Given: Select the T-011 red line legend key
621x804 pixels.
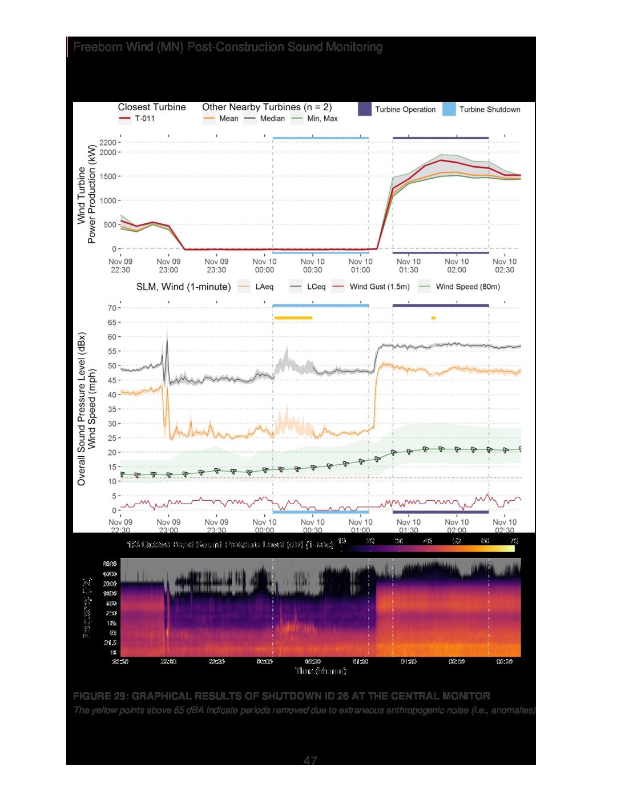Looking at the screenshot, I should 125,119.
